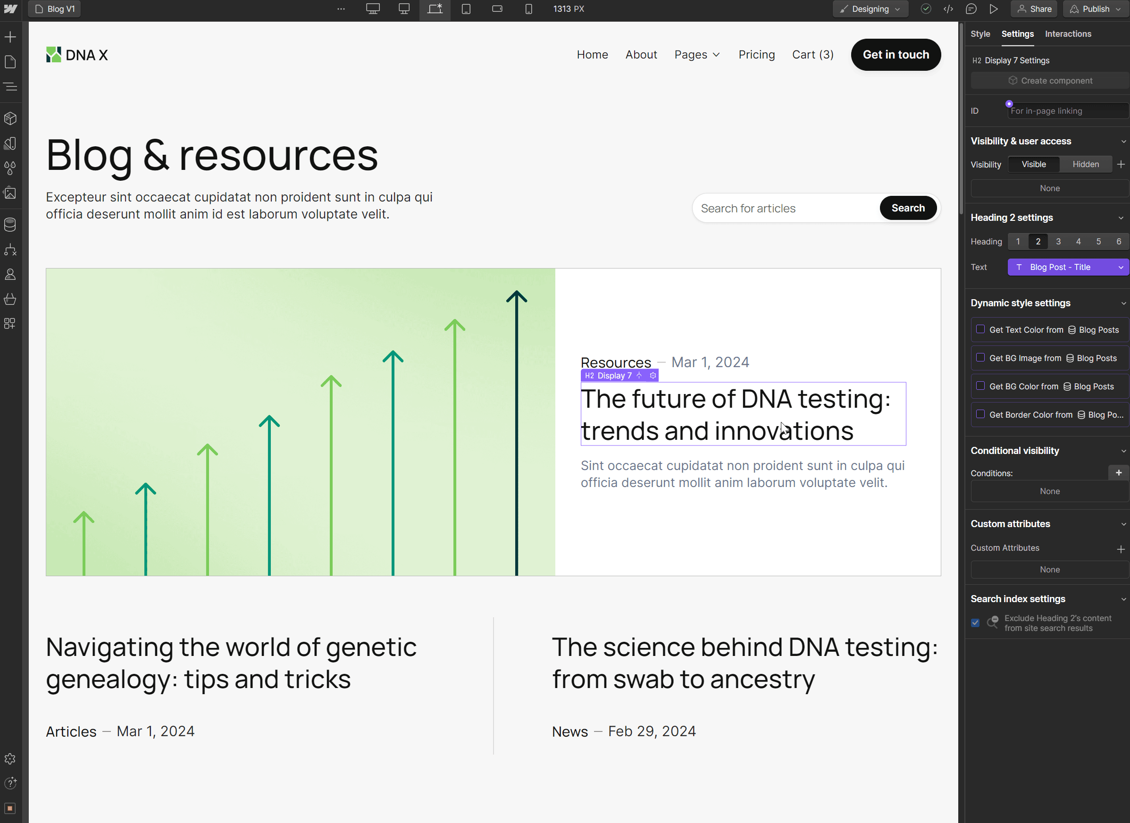This screenshot has height=823, width=1130.
Task: Set visibility to Hidden
Action: pos(1086,164)
